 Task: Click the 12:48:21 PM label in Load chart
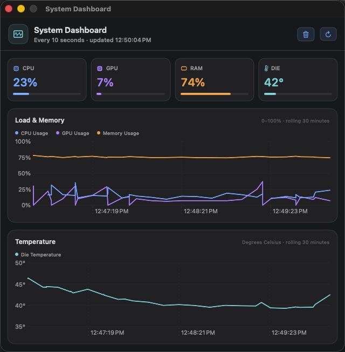pos(201,211)
